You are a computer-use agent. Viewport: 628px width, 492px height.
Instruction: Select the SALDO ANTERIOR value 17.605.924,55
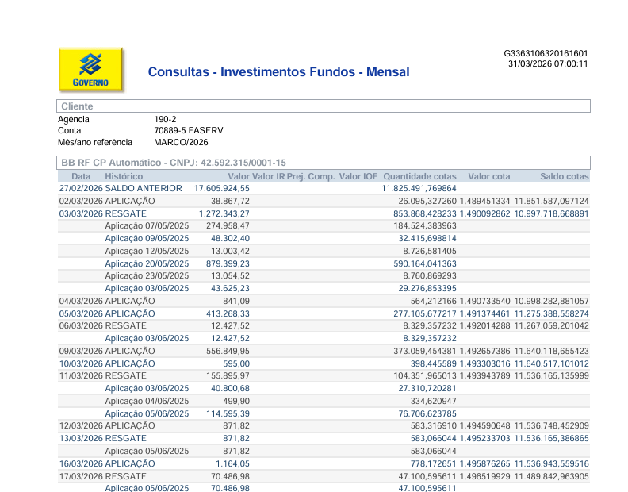[222, 188]
